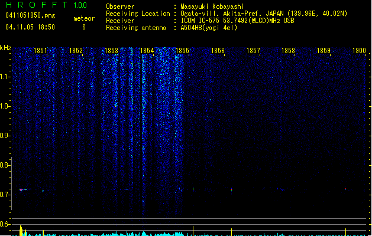Click the antenna value A504HB(yagi 4el)

209,28
